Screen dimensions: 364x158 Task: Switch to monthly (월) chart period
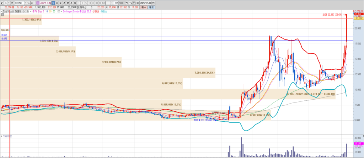coord(60,3)
